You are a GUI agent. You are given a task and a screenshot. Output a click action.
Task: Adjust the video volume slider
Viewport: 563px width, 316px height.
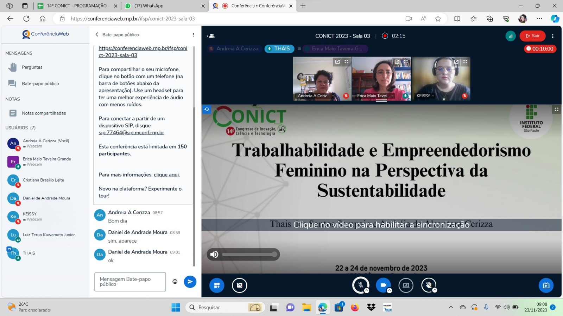point(249,254)
